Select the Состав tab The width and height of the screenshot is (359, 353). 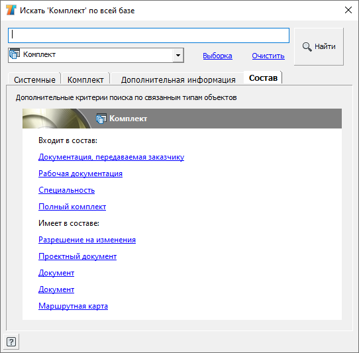[263, 78]
